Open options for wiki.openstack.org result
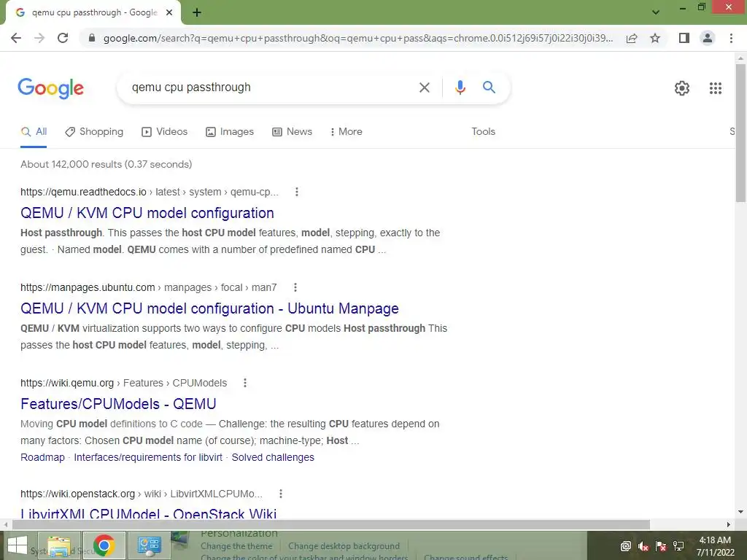Screen dimensions: 747x560 (281, 494)
